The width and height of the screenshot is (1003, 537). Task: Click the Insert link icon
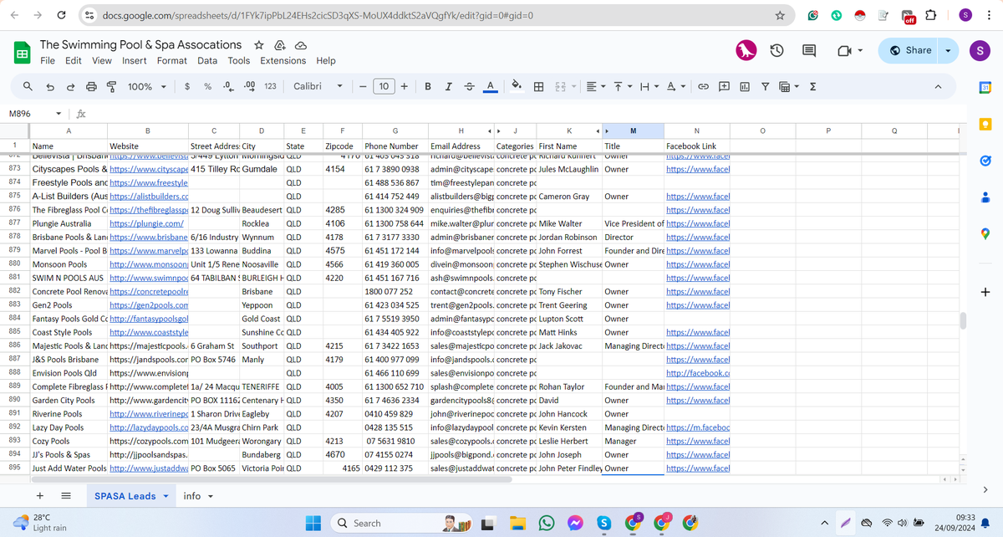coord(703,86)
